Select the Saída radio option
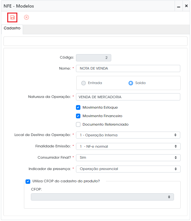Viewport: 191px width, 221px height. pyautogui.click(x=131, y=83)
